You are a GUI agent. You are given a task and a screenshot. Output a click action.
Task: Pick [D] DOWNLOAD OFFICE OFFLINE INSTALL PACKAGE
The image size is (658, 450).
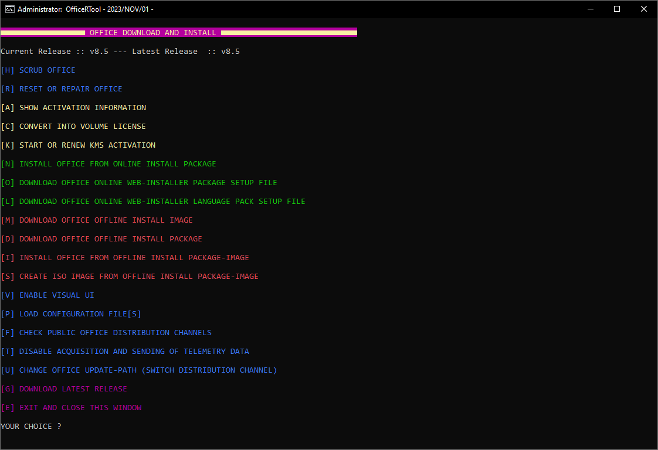tap(101, 239)
